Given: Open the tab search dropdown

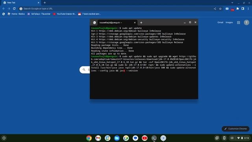Looking at the screenshot, I should point(232,3).
